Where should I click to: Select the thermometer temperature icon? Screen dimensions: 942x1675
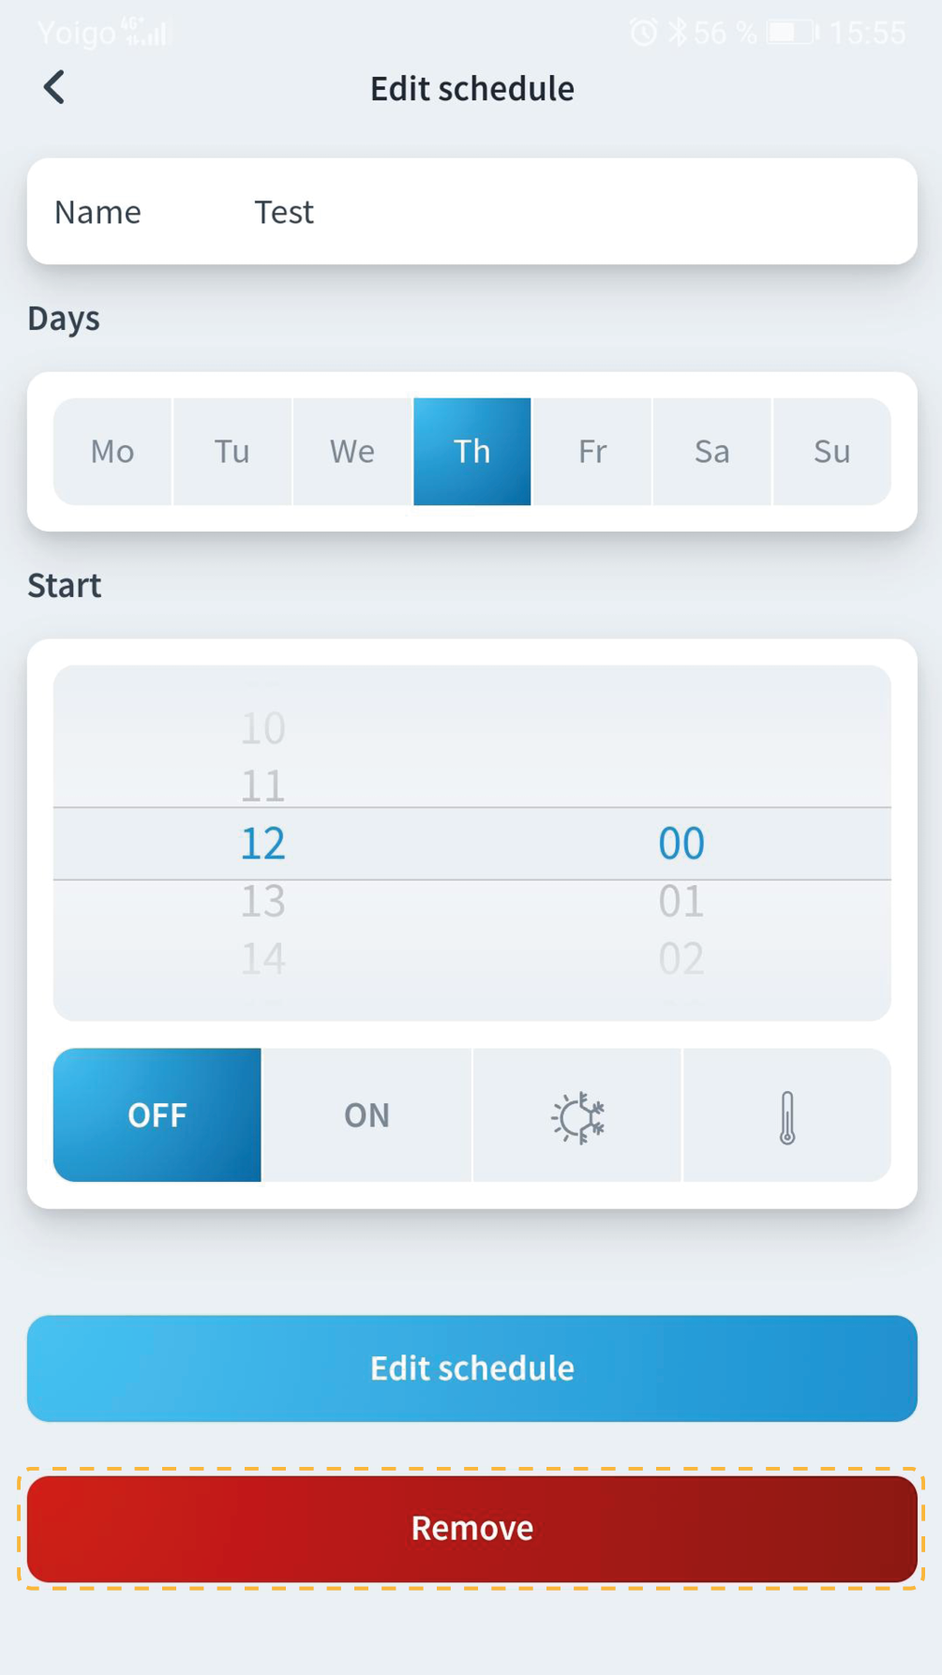tap(787, 1115)
